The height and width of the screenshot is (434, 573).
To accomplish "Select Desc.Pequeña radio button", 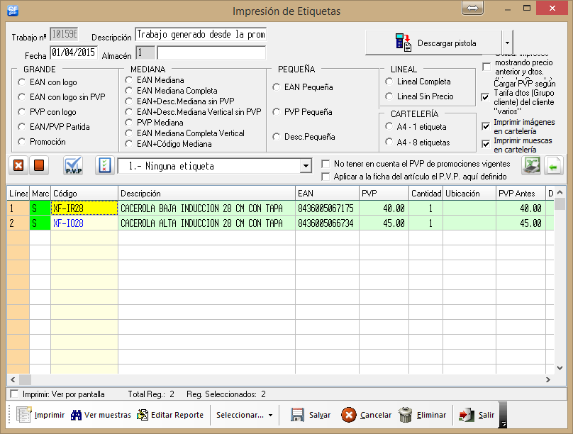I will [277, 137].
